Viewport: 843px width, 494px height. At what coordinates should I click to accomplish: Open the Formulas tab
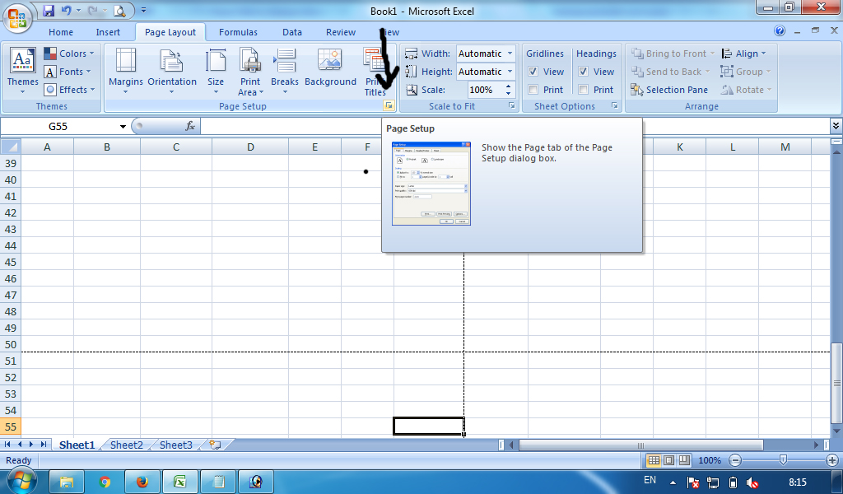tap(238, 32)
